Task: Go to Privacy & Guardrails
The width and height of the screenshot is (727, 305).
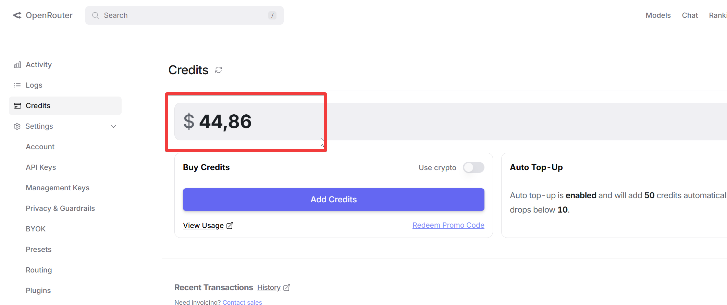Action: (x=60, y=208)
